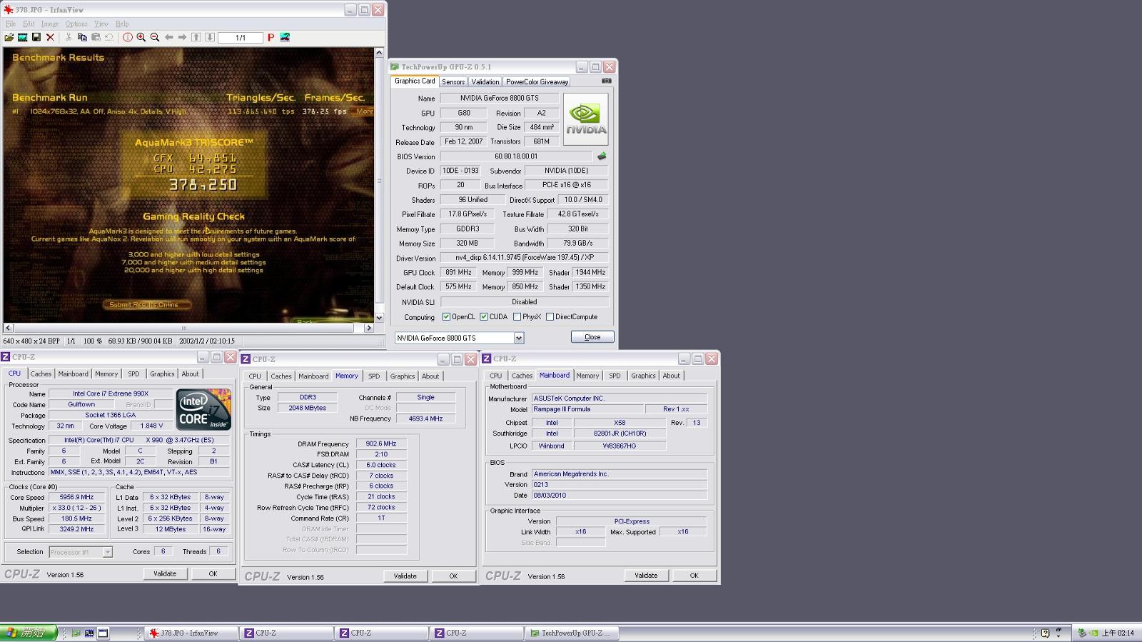Toggle the OpenCL checkbox in GPU-Z

[x=446, y=316]
